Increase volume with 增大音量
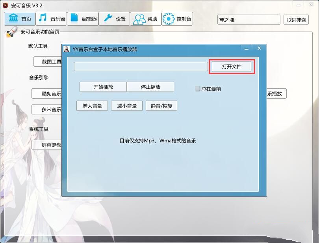 [92, 106]
